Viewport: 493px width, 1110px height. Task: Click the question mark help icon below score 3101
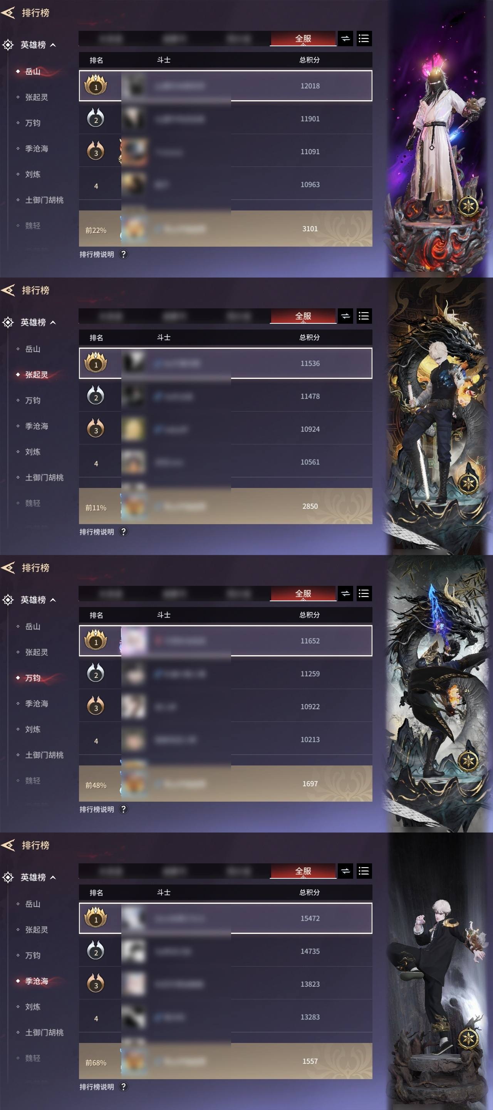tap(123, 254)
